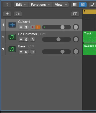Viewport: 96px width, 113px height.
Task: Select the list view icon
Action: pos(83,5)
